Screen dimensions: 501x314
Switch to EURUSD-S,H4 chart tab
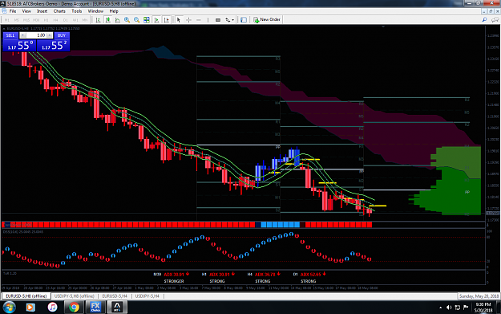point(115,296)
